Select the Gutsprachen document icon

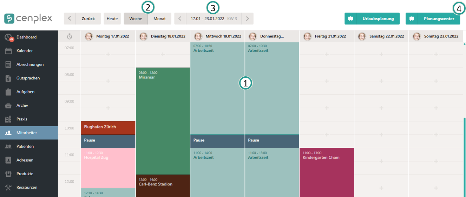point(9,78)
